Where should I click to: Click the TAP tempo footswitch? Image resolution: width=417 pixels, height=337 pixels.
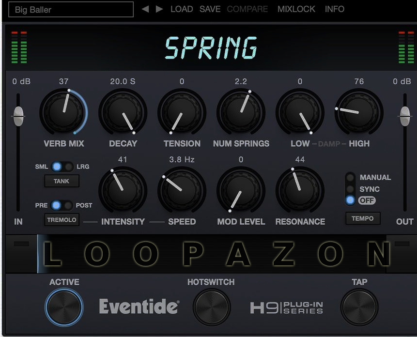[x=359, y=307]
